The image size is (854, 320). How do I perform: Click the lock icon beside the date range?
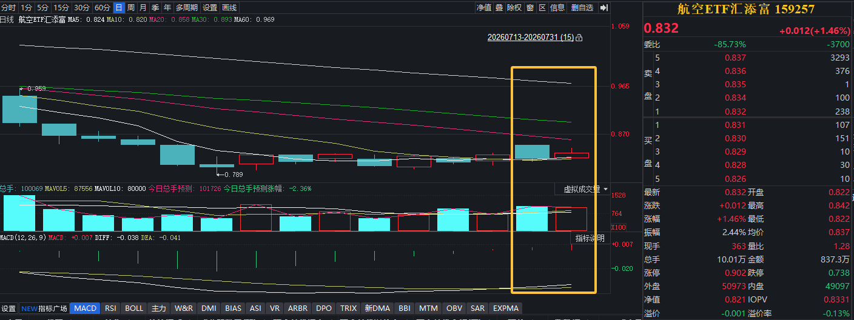point(579,38)
